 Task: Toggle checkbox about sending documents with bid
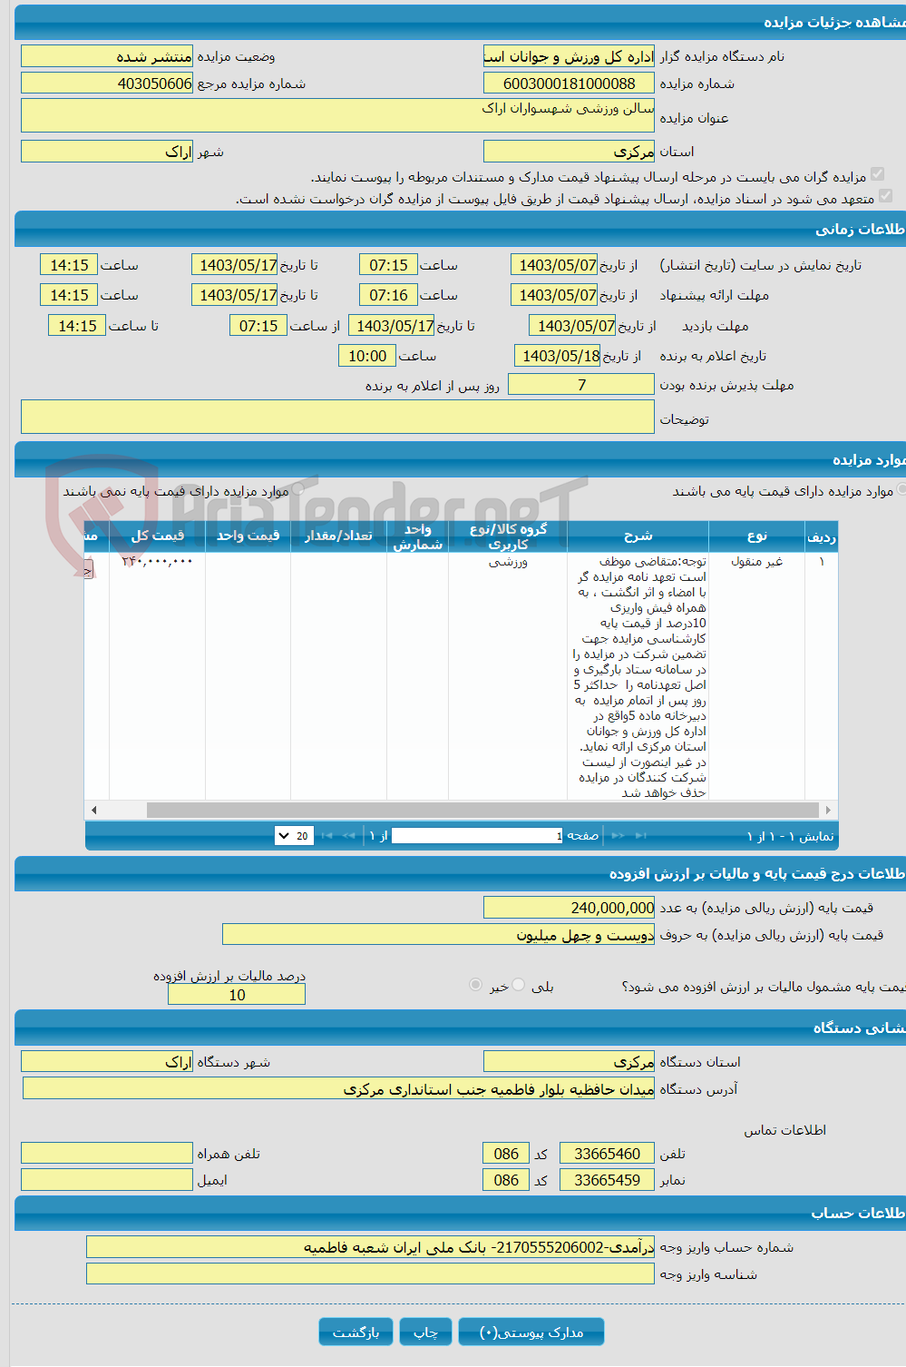click(x=877, y=173)
